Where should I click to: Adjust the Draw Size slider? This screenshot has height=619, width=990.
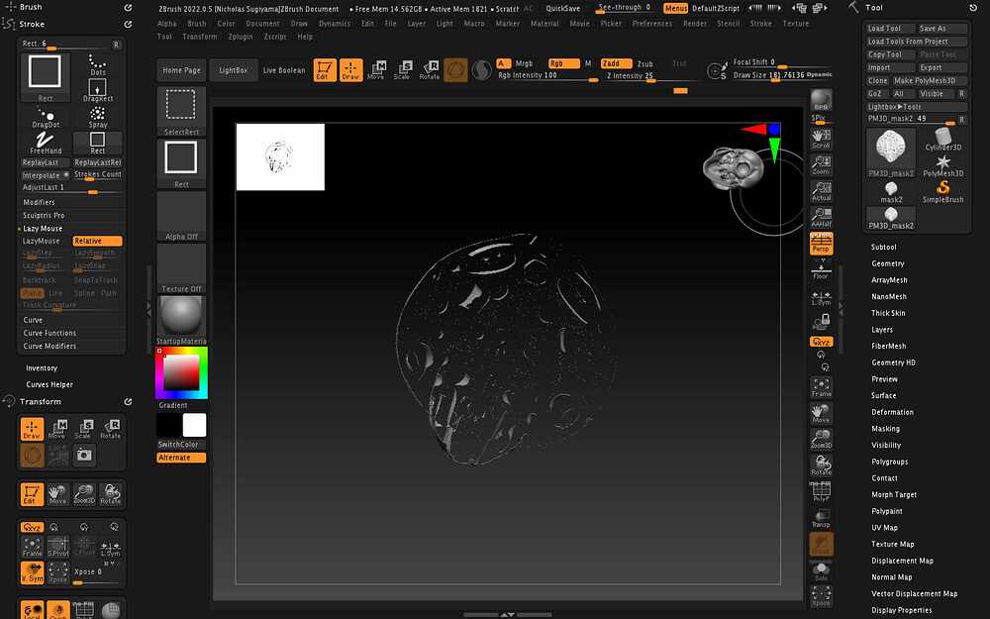tap(782, 76)
